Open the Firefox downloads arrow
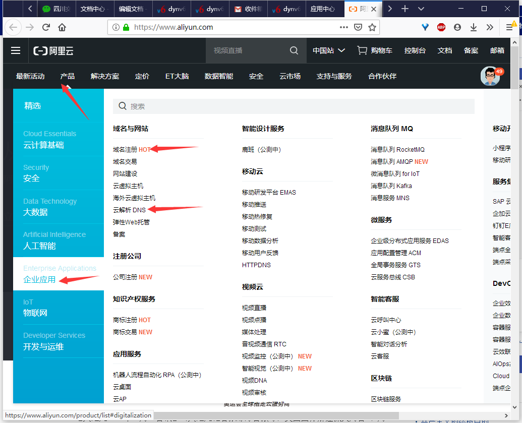Image resolution: width=522 pixels, height=423 pixels. point(473,27)
